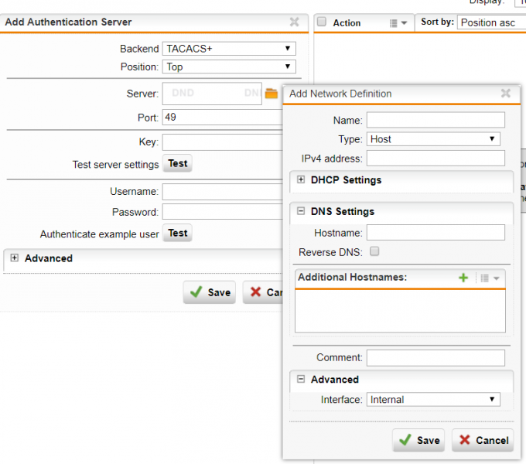
Task: Open the folder icon beside Server field
Action: coord(271,94)
